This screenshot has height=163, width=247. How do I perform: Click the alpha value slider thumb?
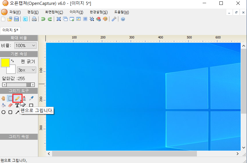(29, 85)
